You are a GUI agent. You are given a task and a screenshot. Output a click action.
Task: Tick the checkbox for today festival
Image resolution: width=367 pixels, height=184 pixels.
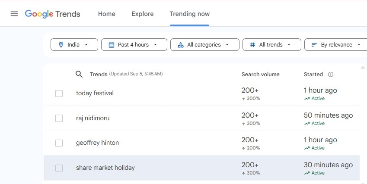pyautogui.click(x=59, y=93)
